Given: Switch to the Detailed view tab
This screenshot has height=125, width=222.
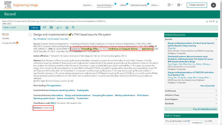Looking at the screenshot, I should tap(5, 38).
